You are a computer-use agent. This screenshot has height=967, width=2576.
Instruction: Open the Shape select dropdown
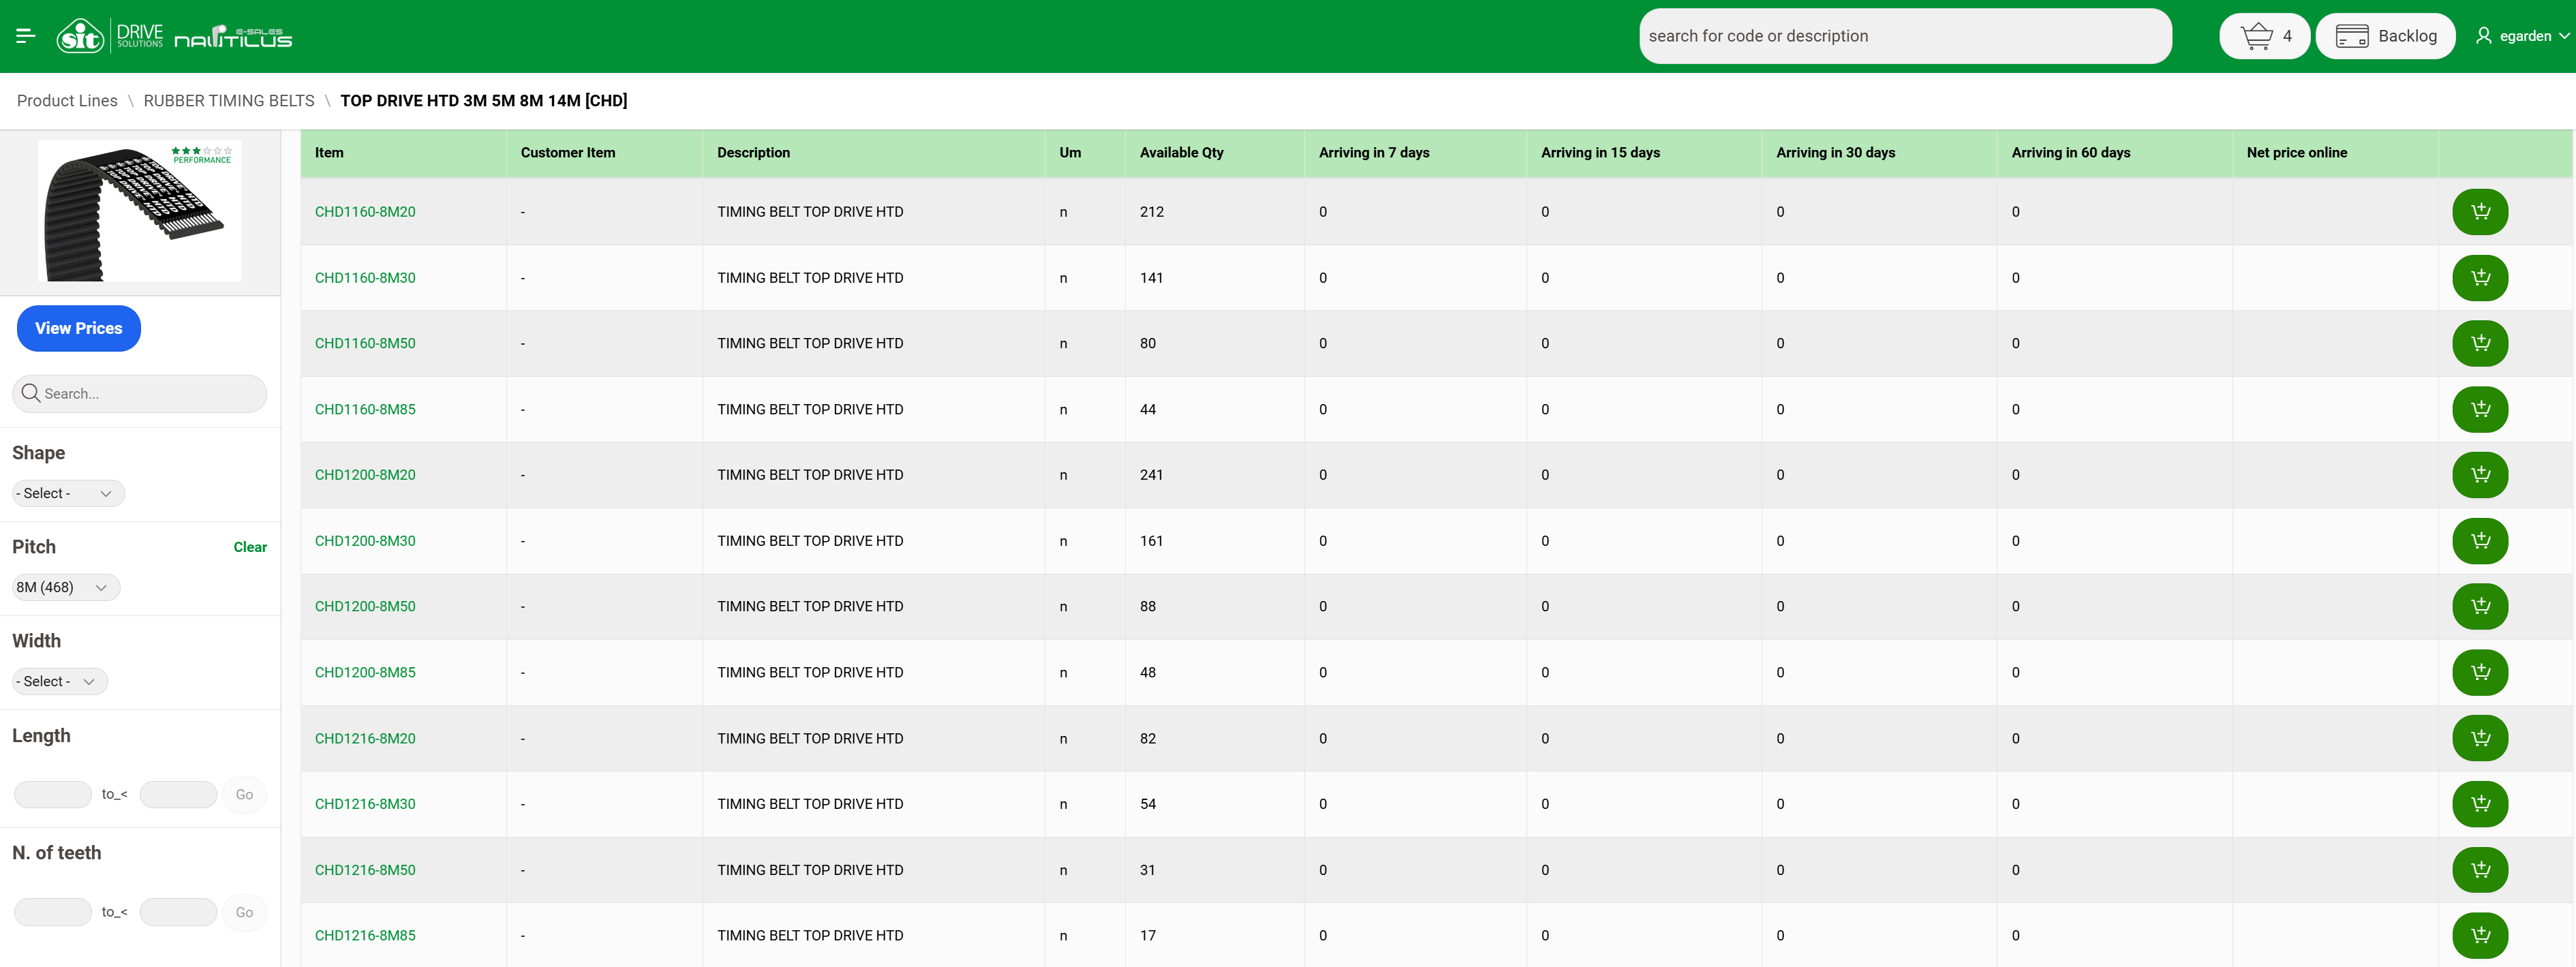click(x=67, y=493)
